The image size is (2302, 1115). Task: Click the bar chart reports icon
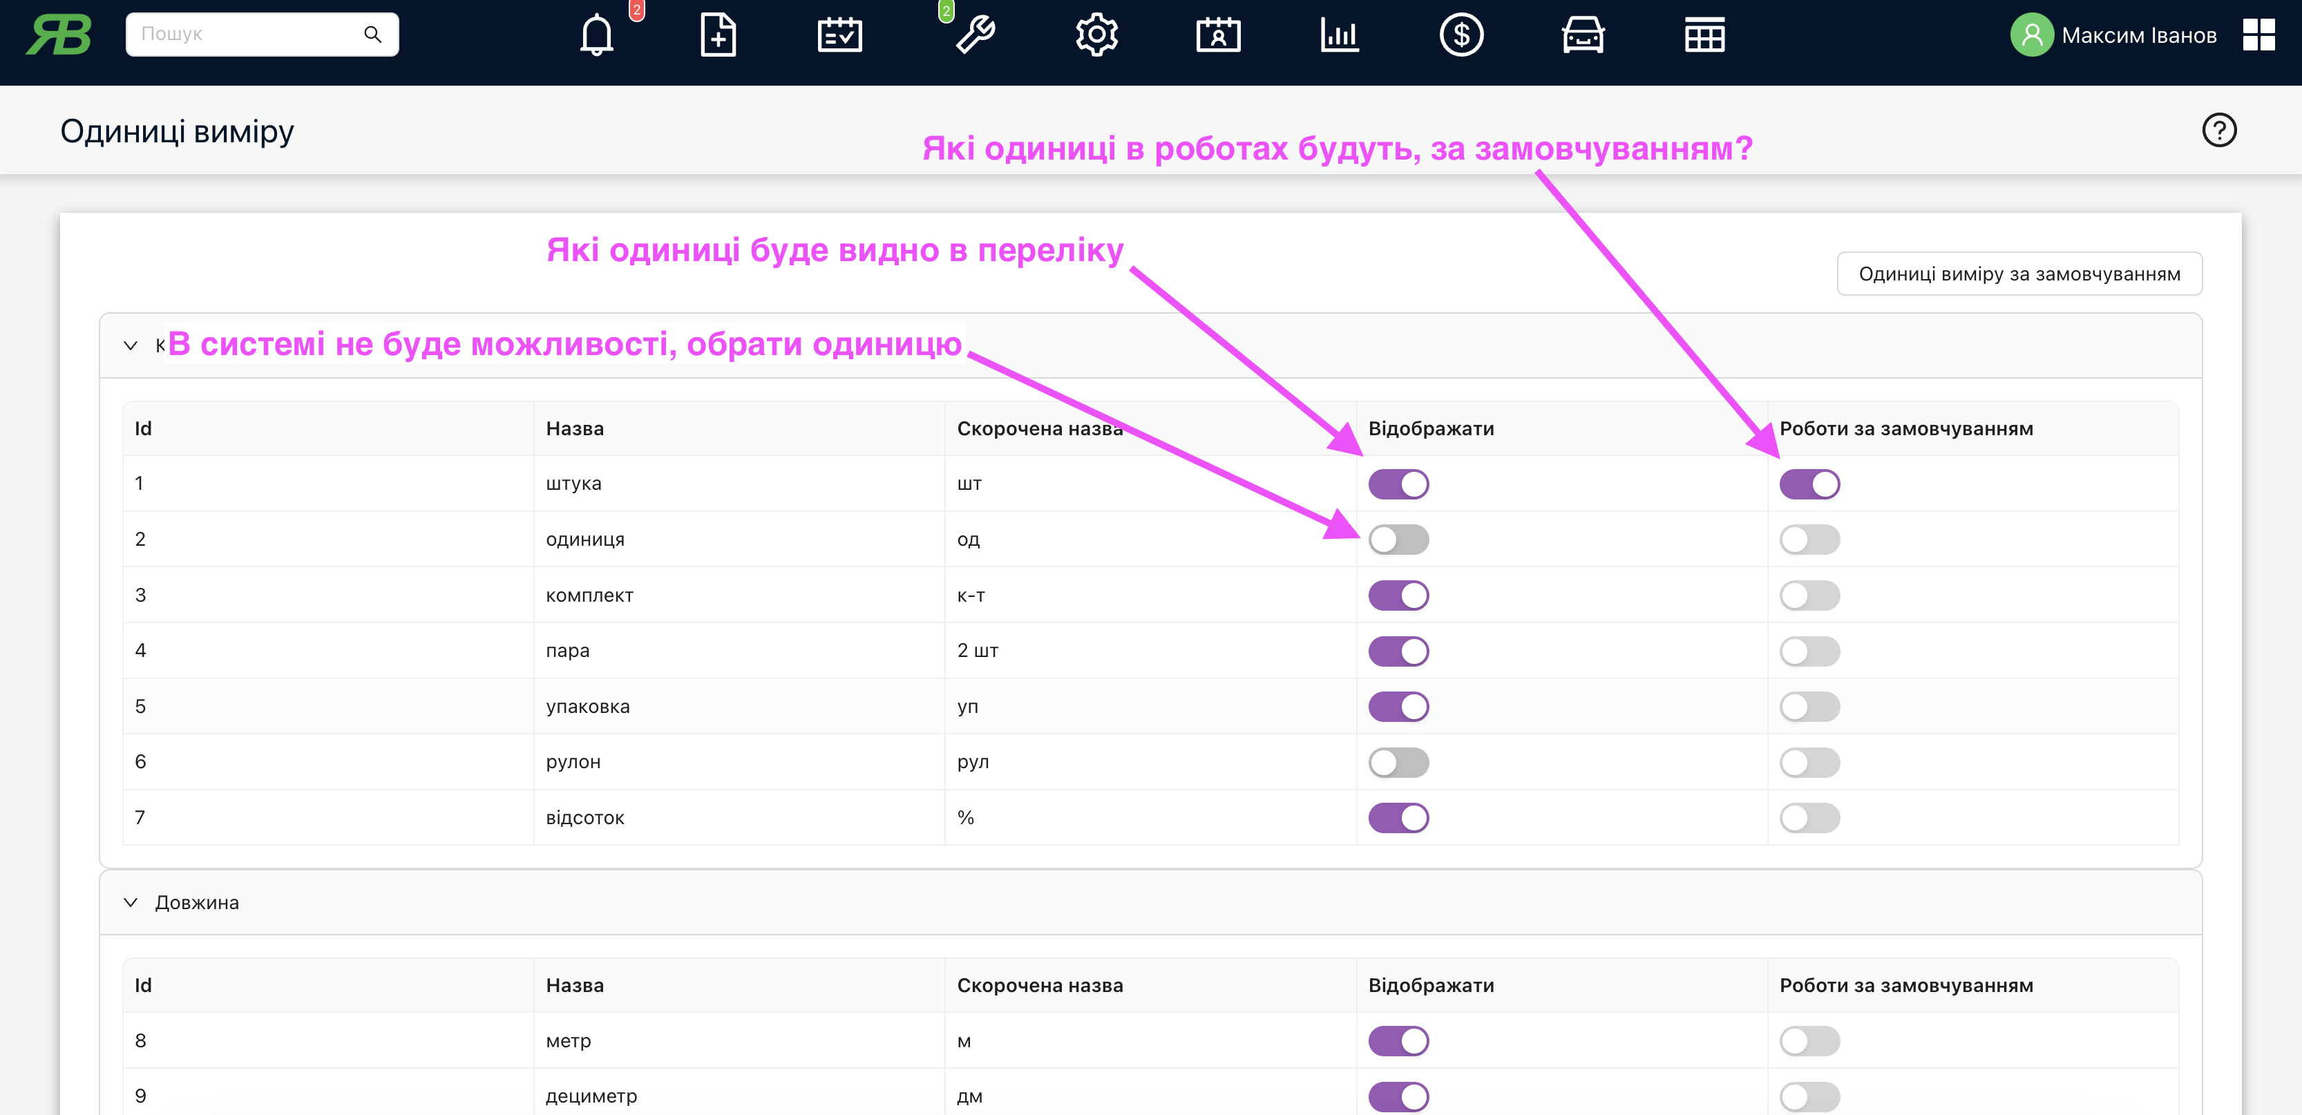point(1340,36)
